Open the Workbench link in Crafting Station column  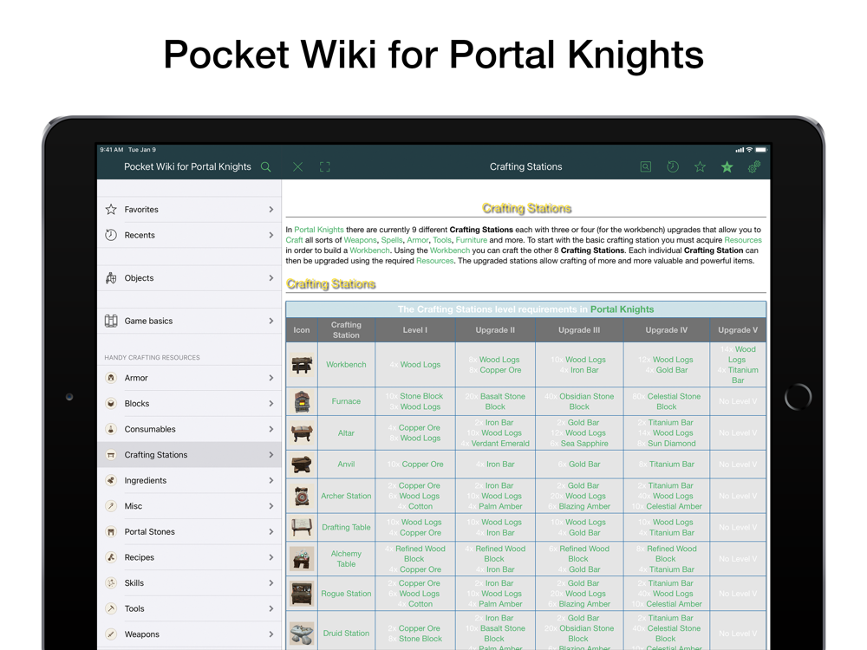pyautogui.click(x=346, y=365)
